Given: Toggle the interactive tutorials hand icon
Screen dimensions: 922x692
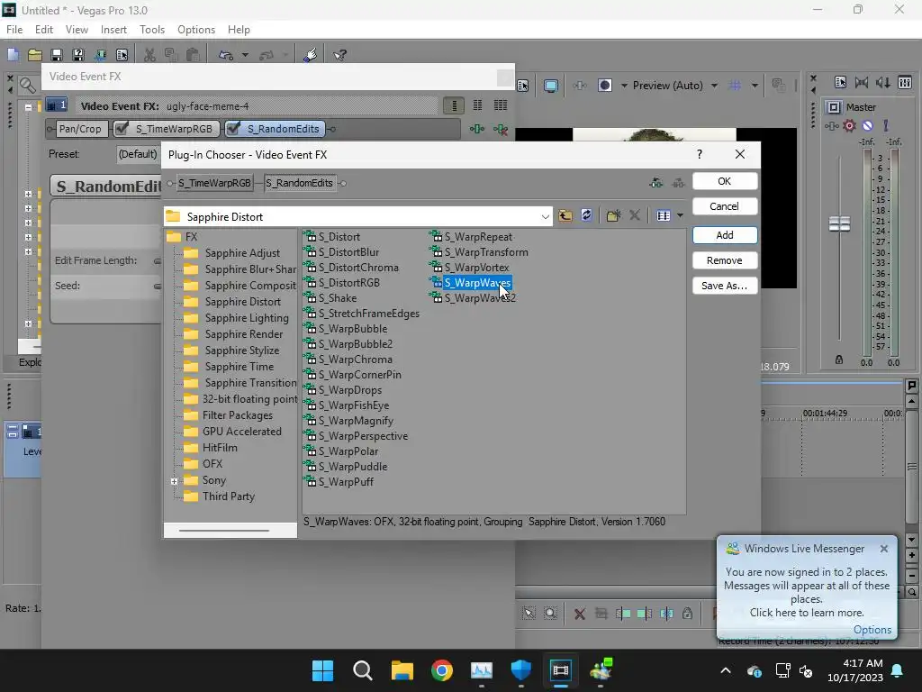Looking at the screenshot, I should point(311,55).
